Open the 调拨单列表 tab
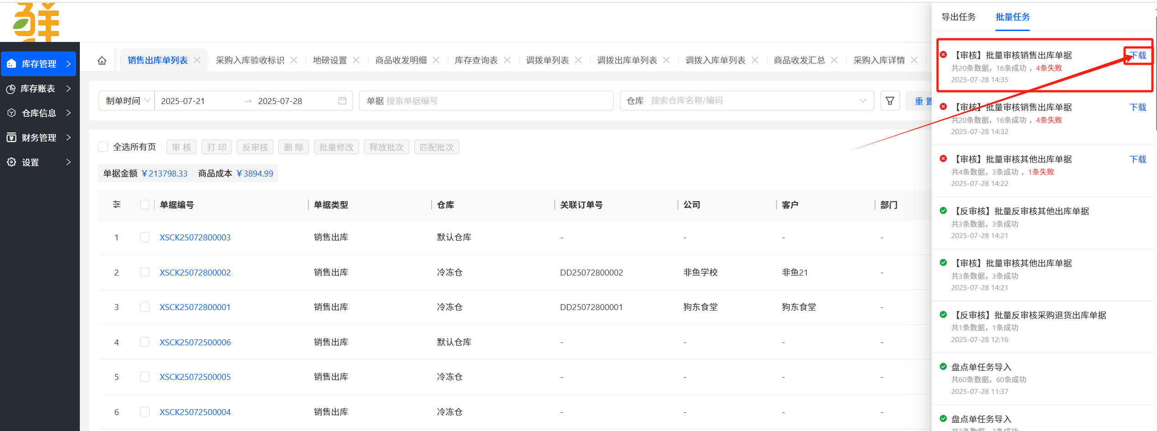Image resolution: width=1157 pixels, height=431 pixels. 547,60
